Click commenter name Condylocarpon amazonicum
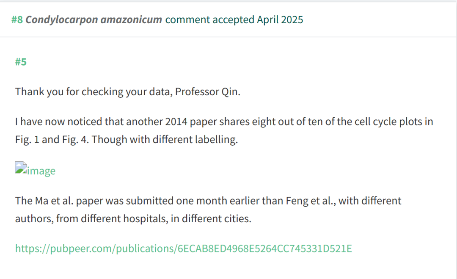Image resolution: width=457 pixels, height=279 pixels. coord(94,19)
